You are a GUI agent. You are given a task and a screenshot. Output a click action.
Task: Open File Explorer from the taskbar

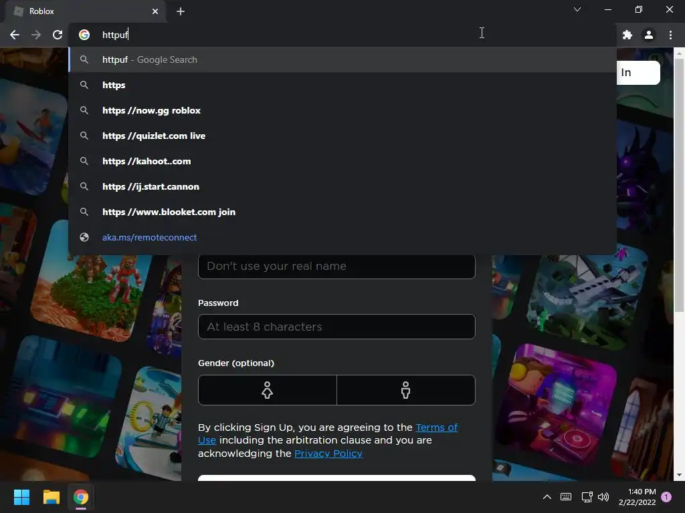pos(51,497)
